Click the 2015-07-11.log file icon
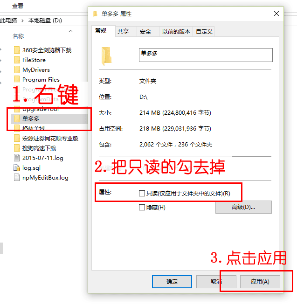Screen dimensions: 297x306 (x=17, y=158)
